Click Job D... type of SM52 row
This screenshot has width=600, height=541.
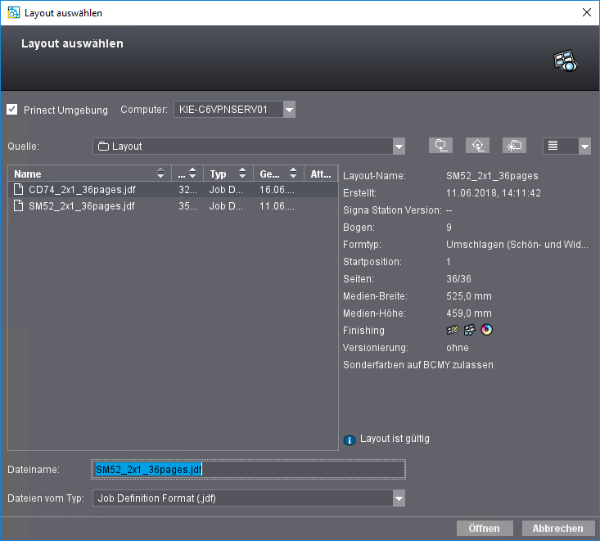pyautogui.click(x=226, y=205)
